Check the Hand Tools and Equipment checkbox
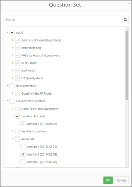132x187 pixels. click(x=17, y=109)
